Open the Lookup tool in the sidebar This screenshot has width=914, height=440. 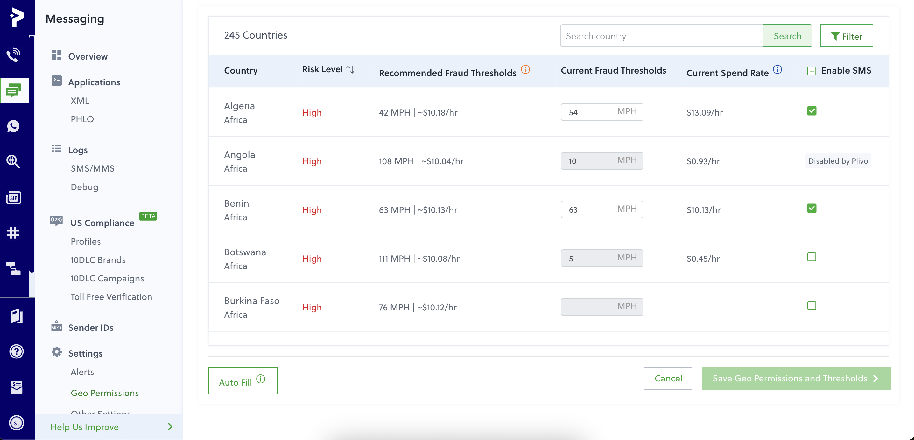click(13, 162)
